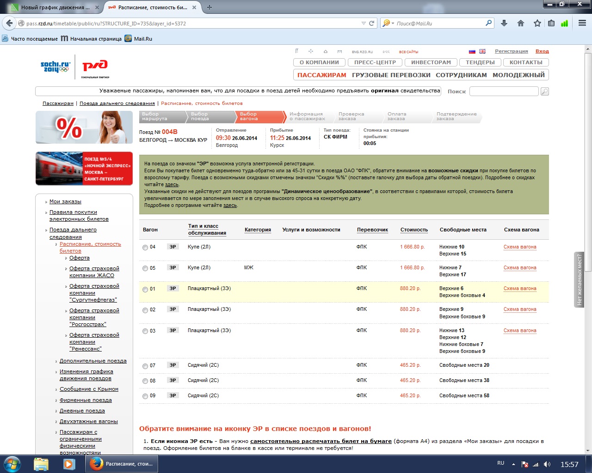Screen dimensions: 592x473
Task: Open a new browser tab with the plus icon
Action: pyautogui.click(x=210, y=7)
